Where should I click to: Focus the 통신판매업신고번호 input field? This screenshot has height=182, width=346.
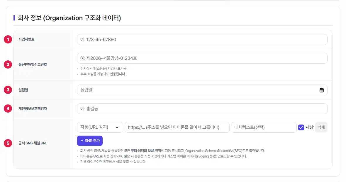point(202,58)
